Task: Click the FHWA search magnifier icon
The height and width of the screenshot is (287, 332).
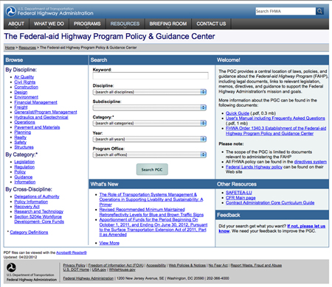Action: [319, 11]
